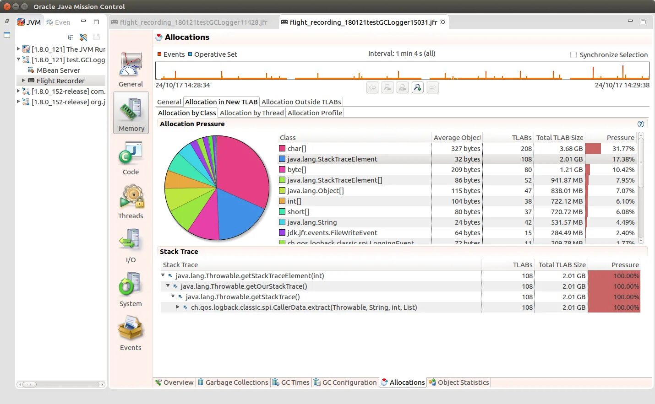Click the new folder icon in JVM Browser

point(96,37)
